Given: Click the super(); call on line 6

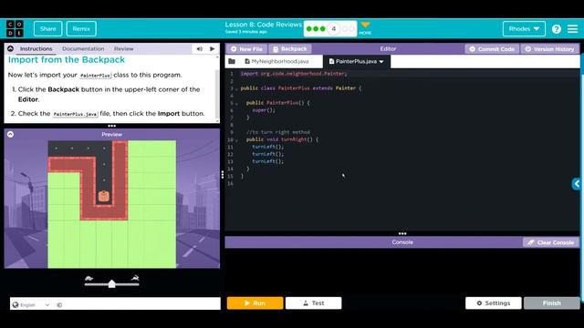Looking at the screenshot, I should point(264,110).
